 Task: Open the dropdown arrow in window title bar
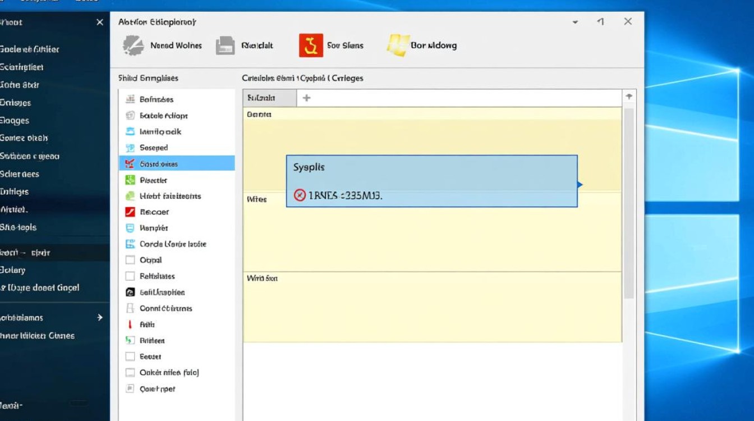click(x=576, y=22)
